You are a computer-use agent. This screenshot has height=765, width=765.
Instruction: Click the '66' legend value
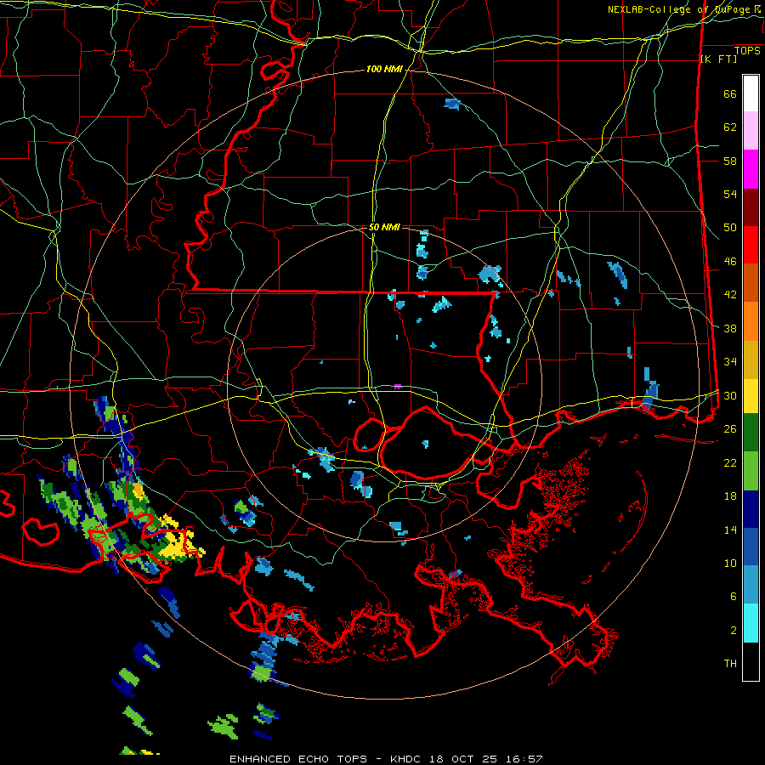[730, 93]
